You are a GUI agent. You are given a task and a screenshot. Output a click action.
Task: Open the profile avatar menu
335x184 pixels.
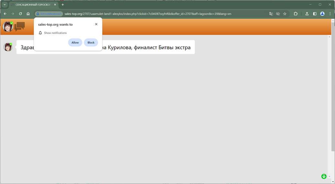click(x=322, y=14)
